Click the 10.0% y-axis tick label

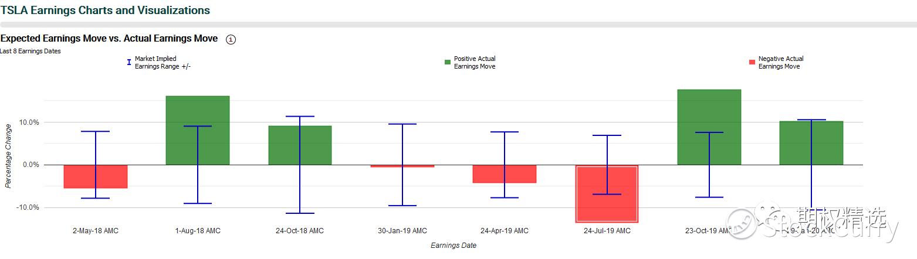tap(29, 122)
